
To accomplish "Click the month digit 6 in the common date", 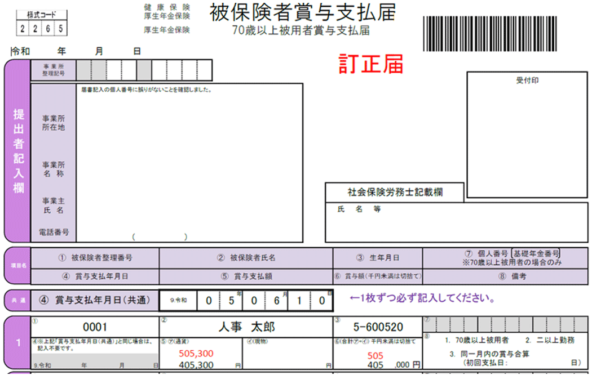I will (276, 301).
